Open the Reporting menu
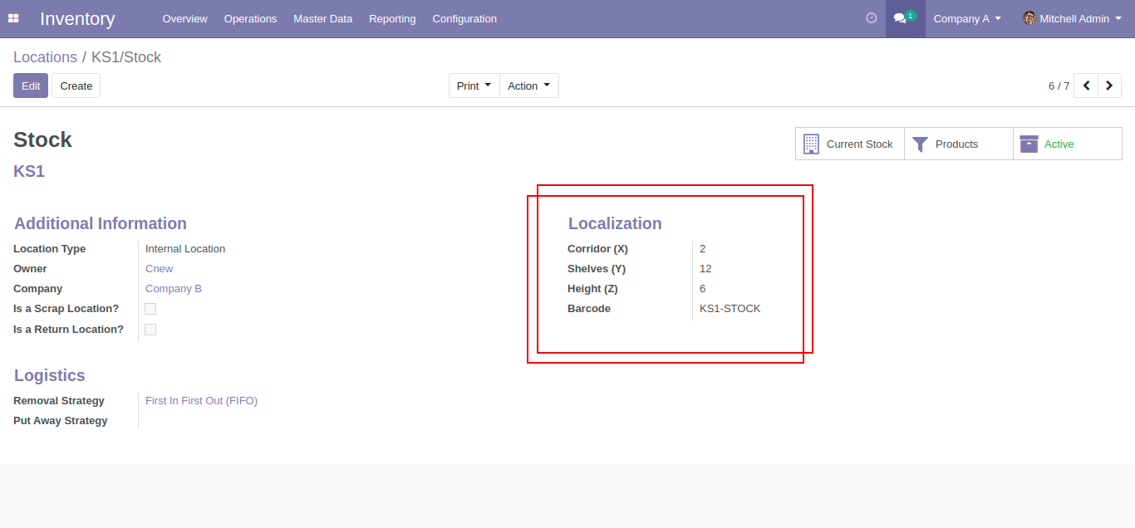The height and width of the screenshot is (528, 1135). [x=392, y=18]
